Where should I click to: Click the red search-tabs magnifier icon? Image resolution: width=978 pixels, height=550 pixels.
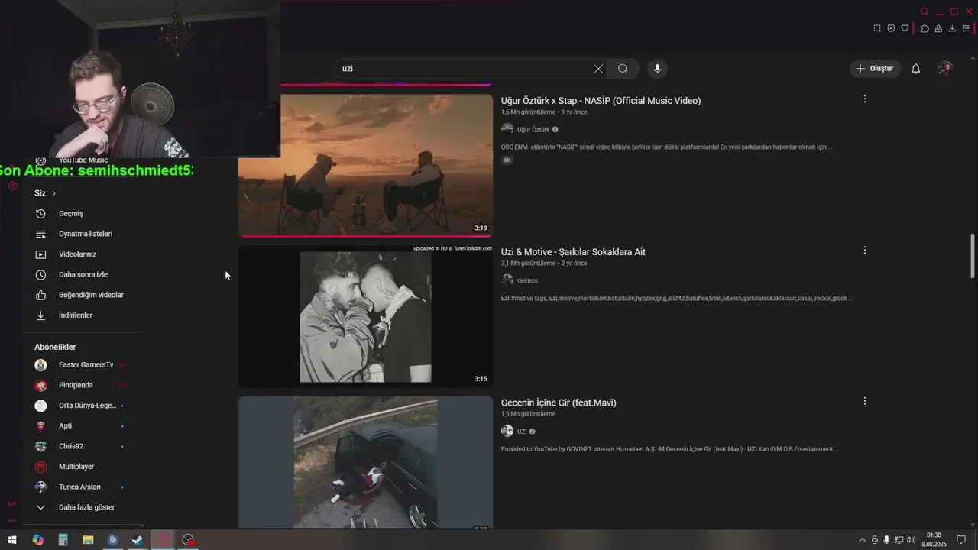pyautogui.click(x=925, y=11)
